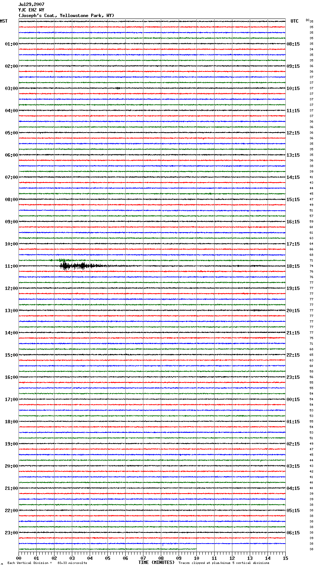This screenshot has height=568, width=315.
Task: Click the UTC timezone header
Action: 295,21
